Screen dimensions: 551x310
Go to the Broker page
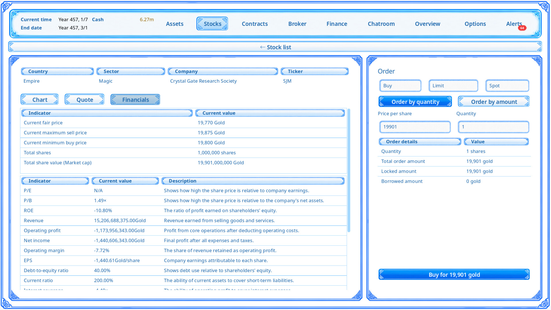(297, 24)
